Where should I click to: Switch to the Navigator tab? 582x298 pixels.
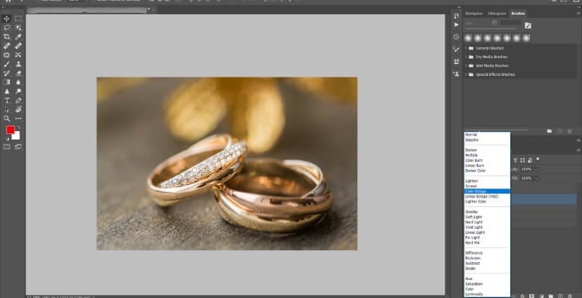tap(474, 13)
